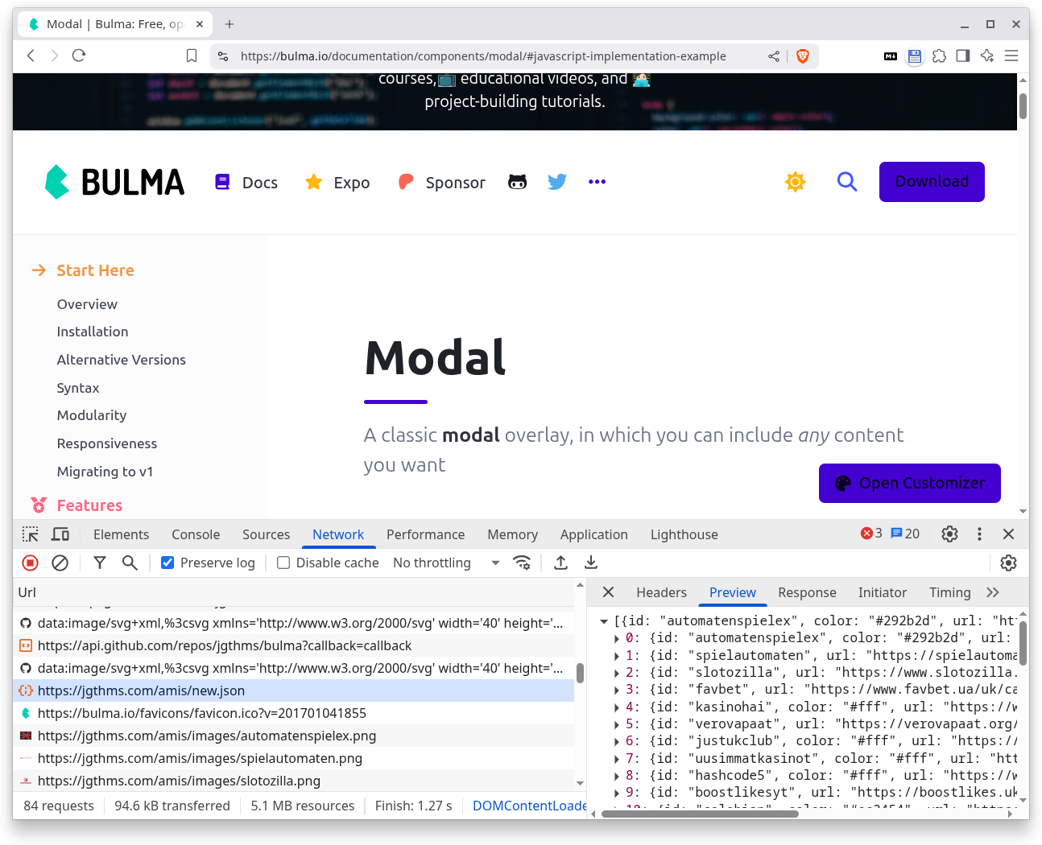
Task: Click the Start Here section heading
Action: pos(95,270)
